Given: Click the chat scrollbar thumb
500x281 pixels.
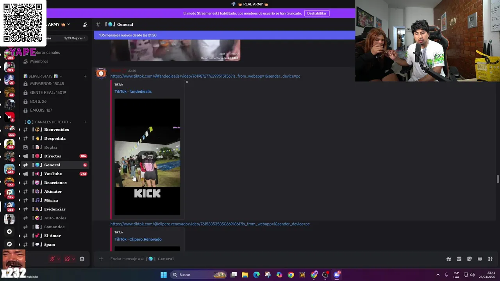Looking at the screenshot, I should [x=498, y=179].
